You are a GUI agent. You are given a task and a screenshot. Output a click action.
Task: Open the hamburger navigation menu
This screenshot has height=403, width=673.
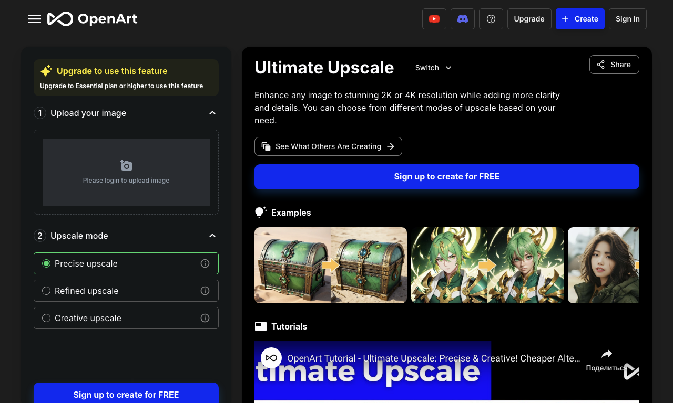click(x=35, y=19)
